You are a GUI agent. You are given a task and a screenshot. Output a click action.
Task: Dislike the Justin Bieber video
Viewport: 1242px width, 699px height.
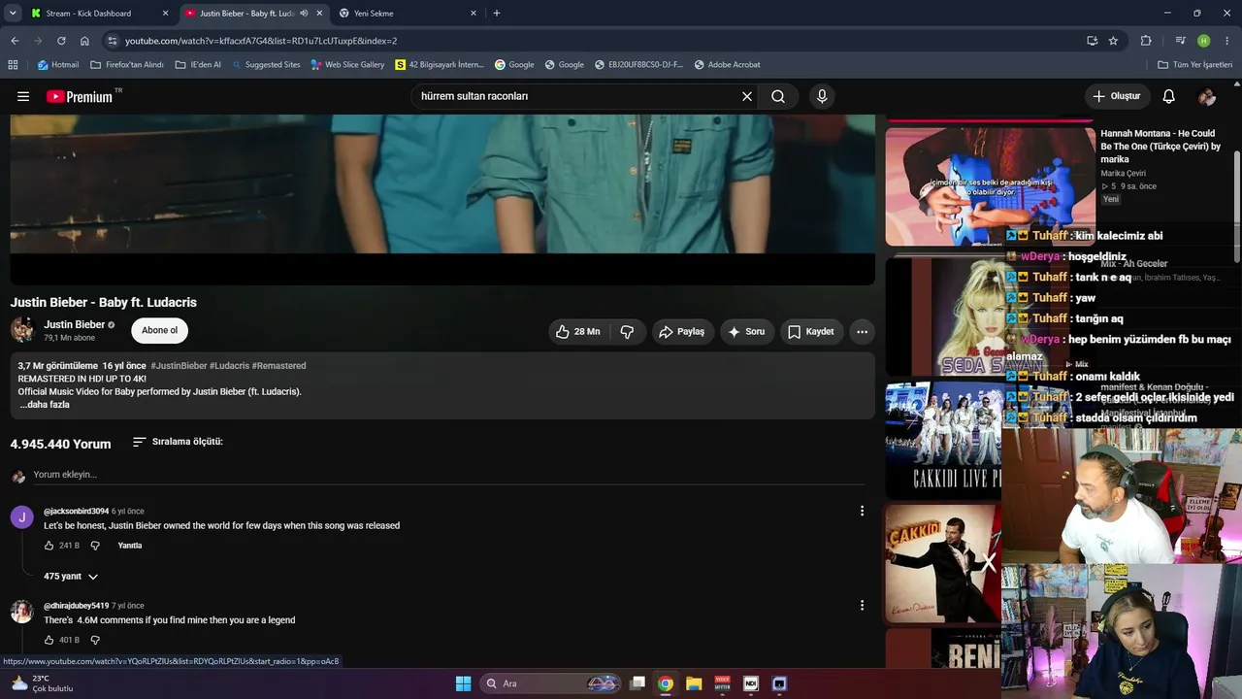point(627,332)
